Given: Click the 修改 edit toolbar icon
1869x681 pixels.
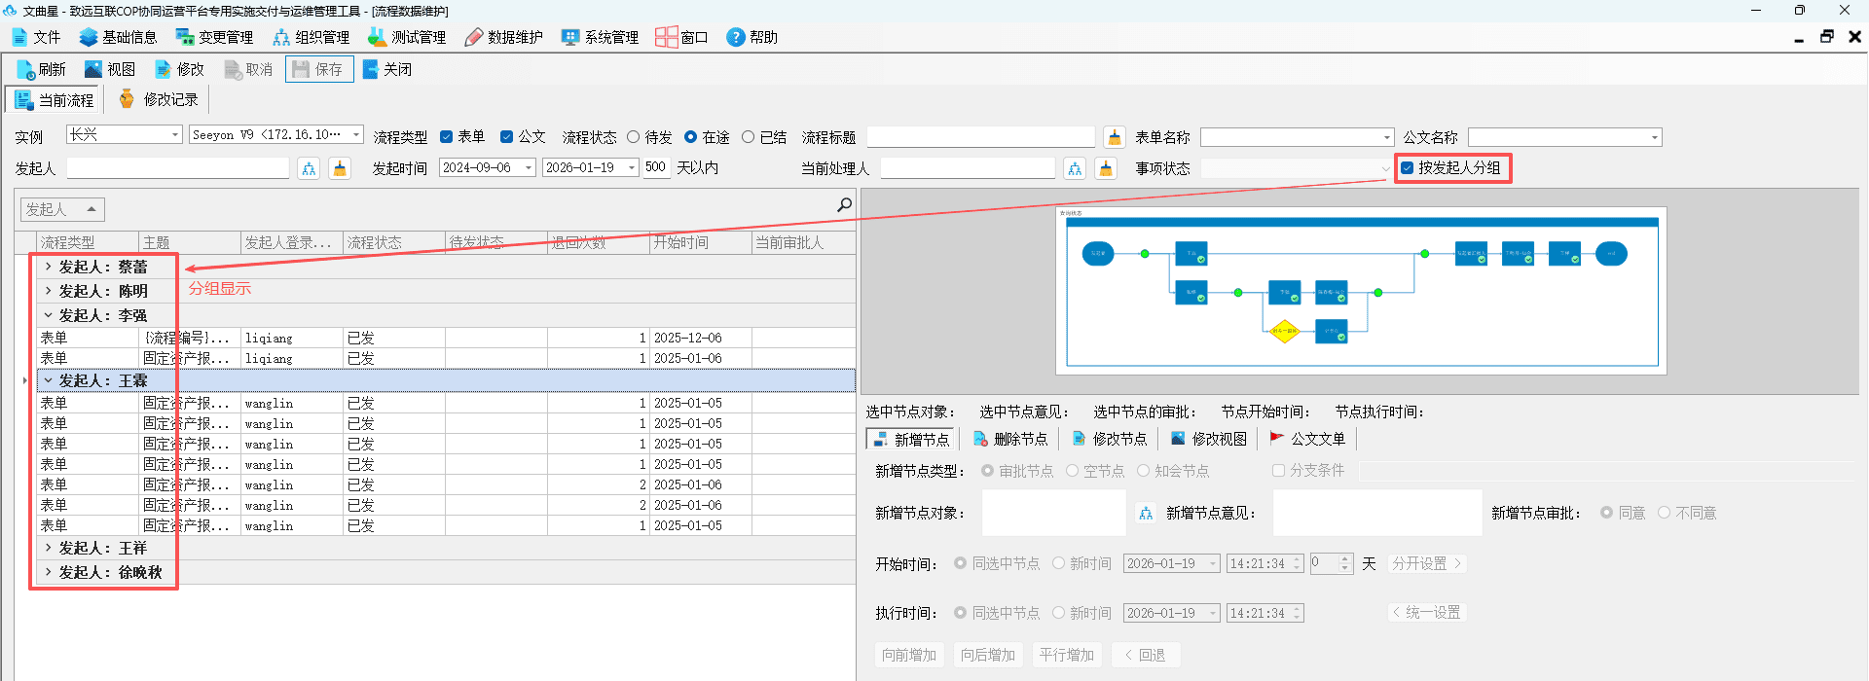Looking at the screenshot, I should 164,69.
